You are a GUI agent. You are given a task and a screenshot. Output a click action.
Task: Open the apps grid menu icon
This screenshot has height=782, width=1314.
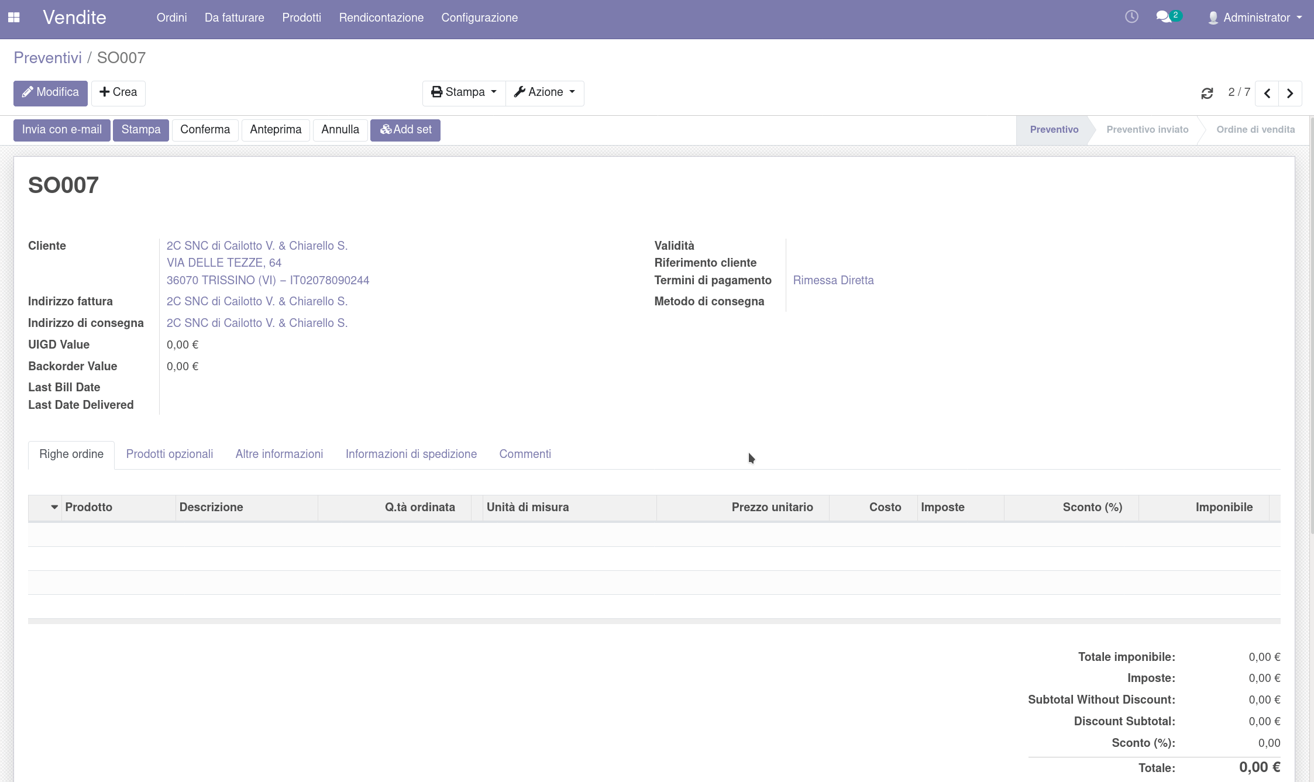(14, 18)
